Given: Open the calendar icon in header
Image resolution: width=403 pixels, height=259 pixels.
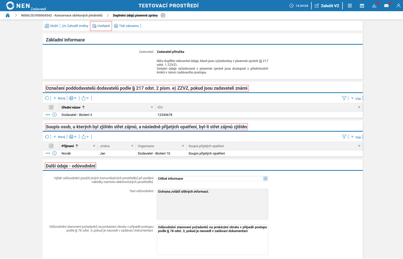Looking at the screenshot, I should pyautogui.click(x=362, y=6).
